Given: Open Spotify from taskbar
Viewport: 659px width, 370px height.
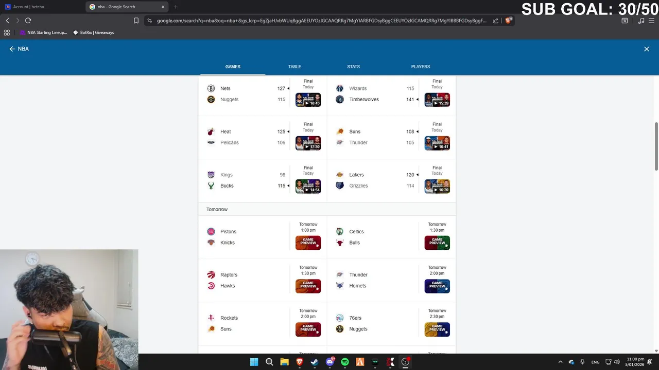Looking at the screenshot, I should pyautogui.click(x=345, y=362).
